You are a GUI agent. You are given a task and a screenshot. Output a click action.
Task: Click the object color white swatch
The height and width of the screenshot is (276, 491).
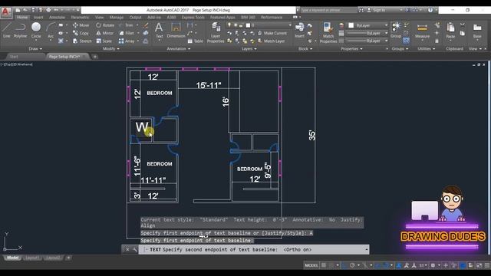coord(351,25)
